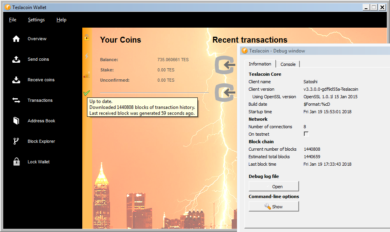This screenshot has height=232, width=390.
Task: Click Estimated total blocks value 1440659
Action: (312, 157)
